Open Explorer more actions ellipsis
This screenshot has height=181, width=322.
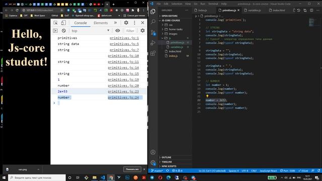[187, 10]
